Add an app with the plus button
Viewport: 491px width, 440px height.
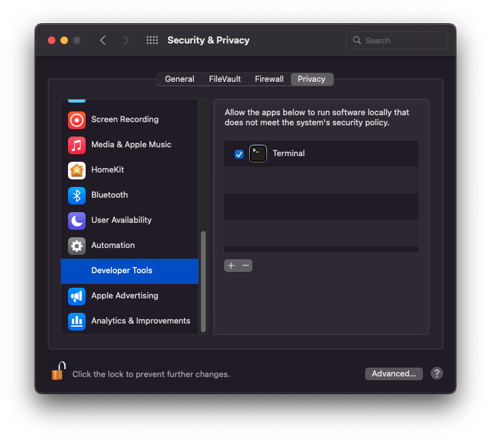(x=231, y=266)
